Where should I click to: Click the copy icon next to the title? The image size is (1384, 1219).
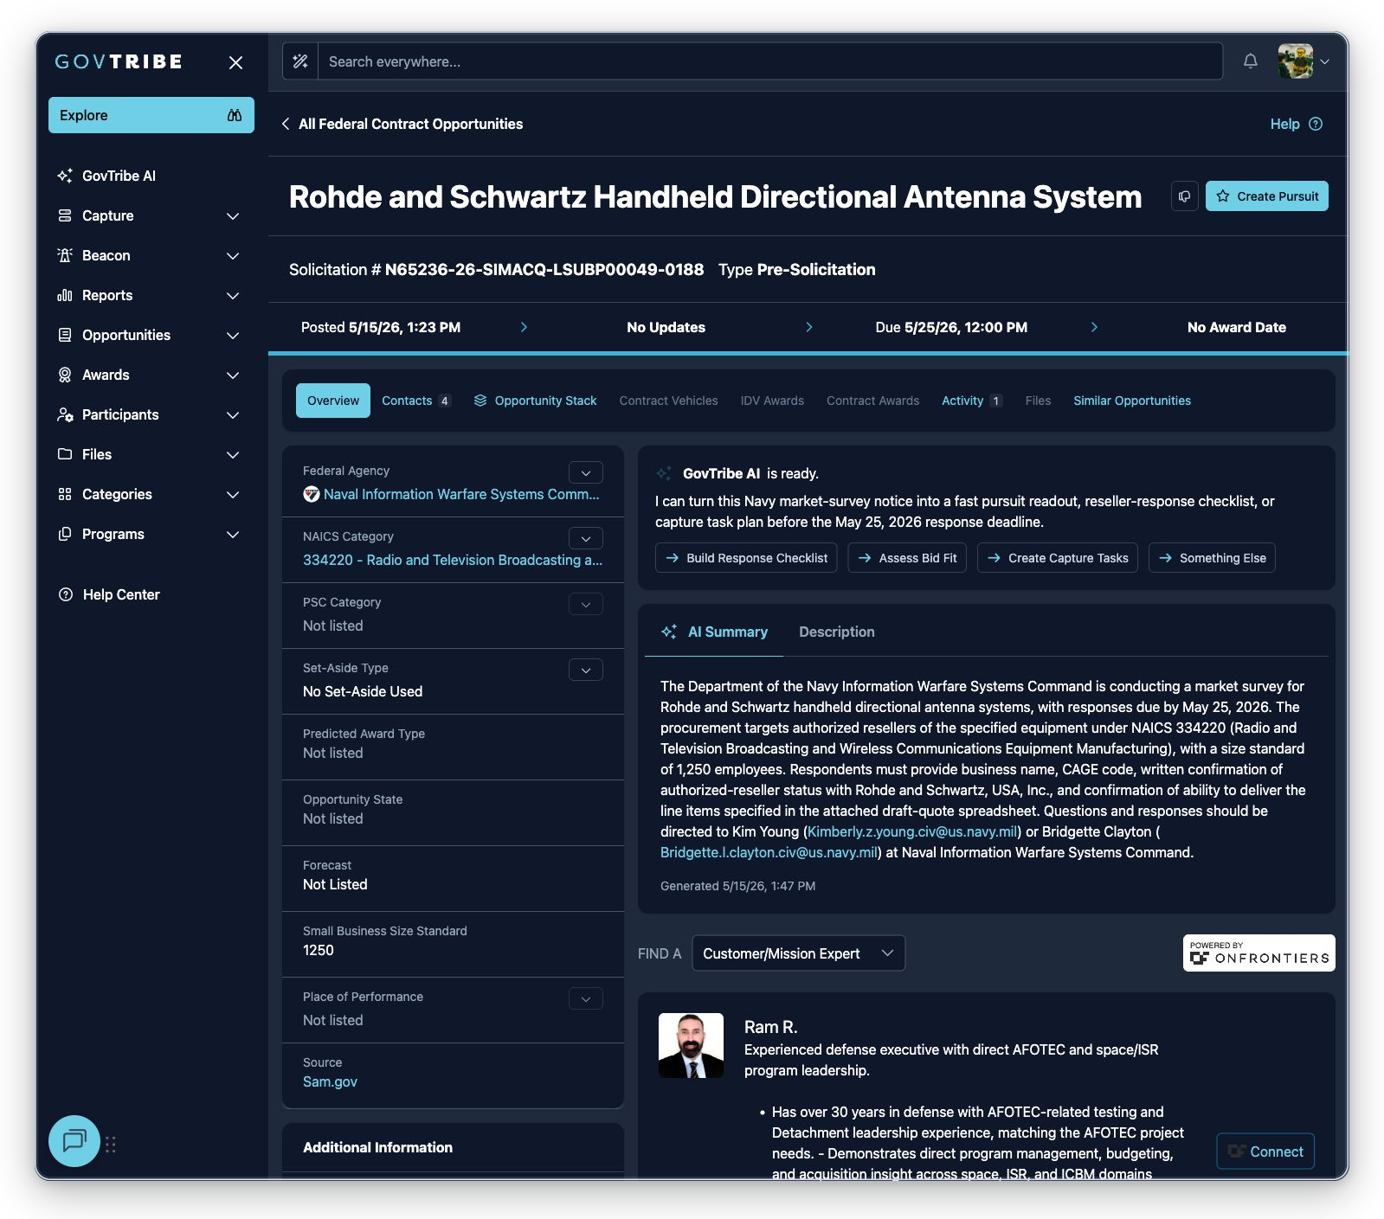tap(1185, 196)
